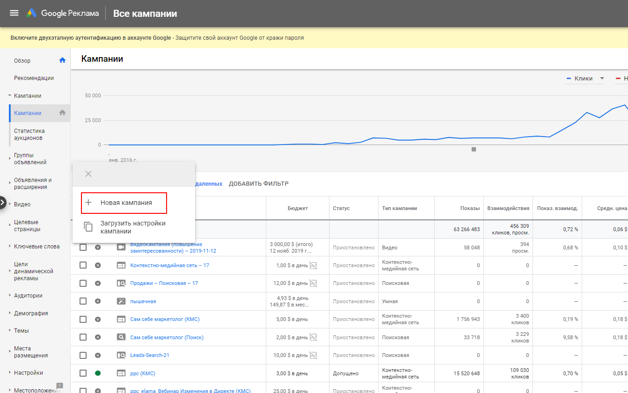Expand Объявления и расширения section
The width and height of the screenshot is (628, 393).
click(x=9, y=183)
